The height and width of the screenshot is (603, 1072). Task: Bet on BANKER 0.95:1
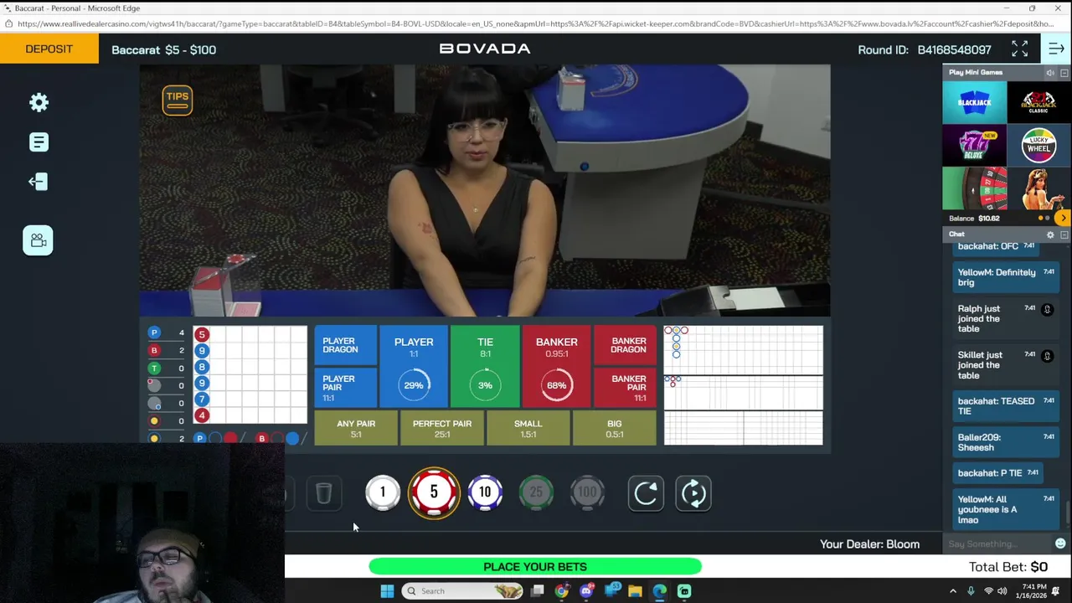coord(557,367)
